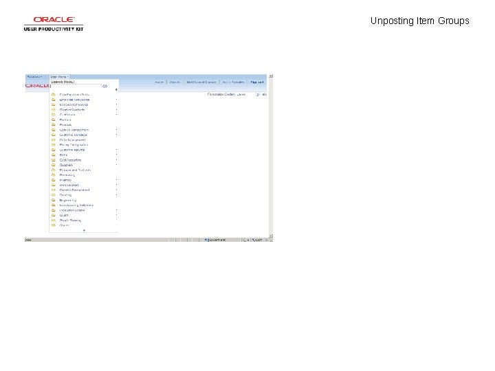Click the Home link in header
This screenshot has width=495, height=371.
(x=159, y=82)
